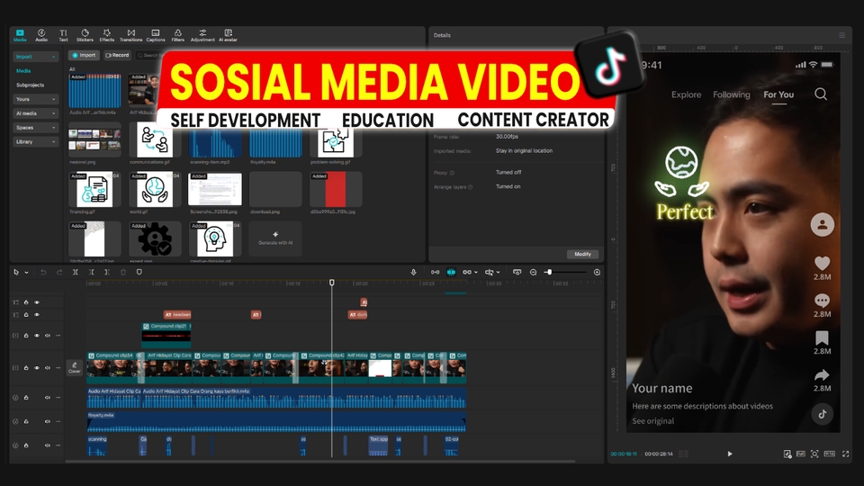Open the Stickers tab
864x486 pixels.
pos(85,35)
